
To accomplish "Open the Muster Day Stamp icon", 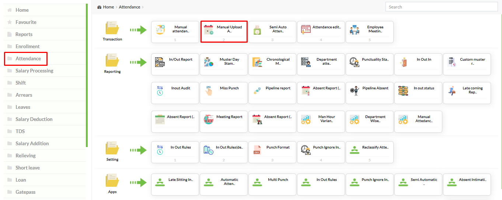I will coord(209,62).
